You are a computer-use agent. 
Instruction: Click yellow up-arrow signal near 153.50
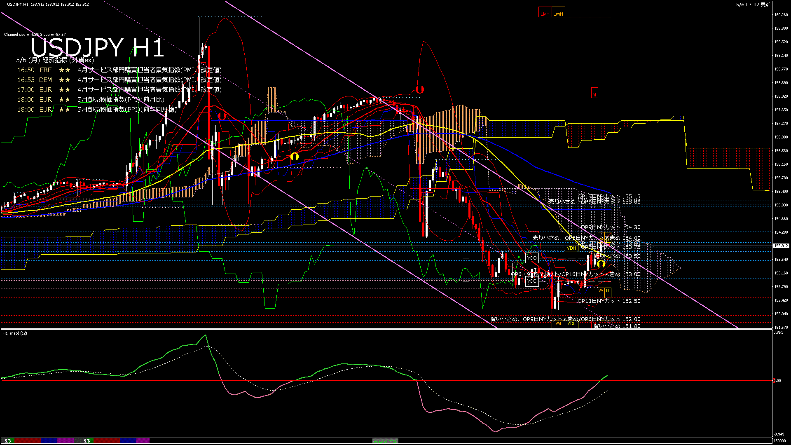coord(601,264)
